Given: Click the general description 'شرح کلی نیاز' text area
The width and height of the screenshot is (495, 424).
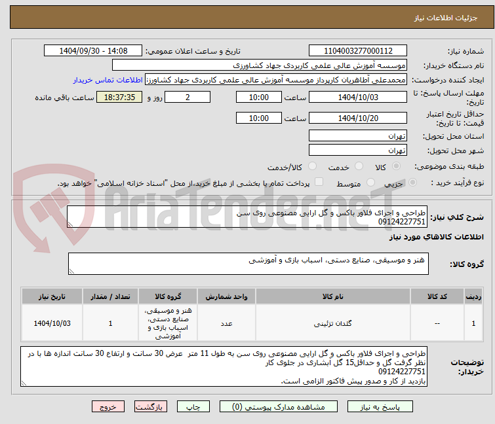Looking at the screenshot, I should tap(247, 217).
